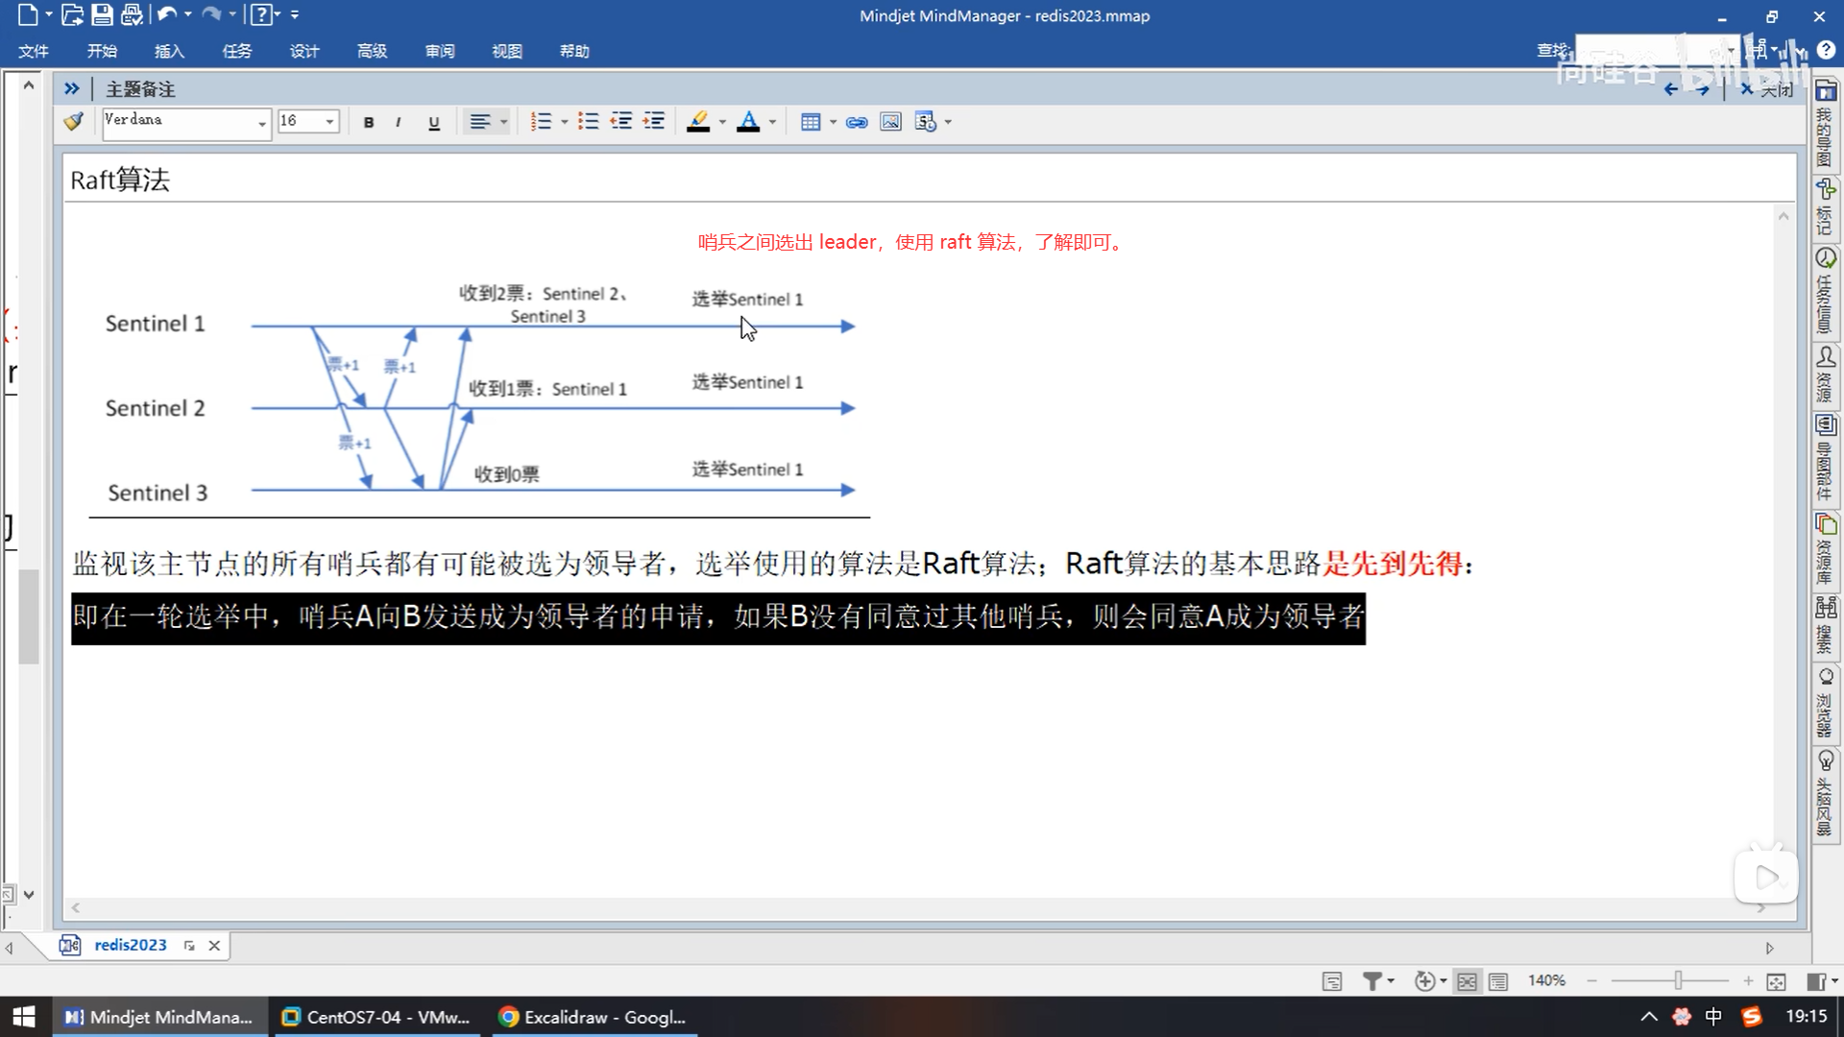Screen dimensions: 1844x1037
Task: Toggle bold formatting in notes toolbar
Action: point(369,122)
